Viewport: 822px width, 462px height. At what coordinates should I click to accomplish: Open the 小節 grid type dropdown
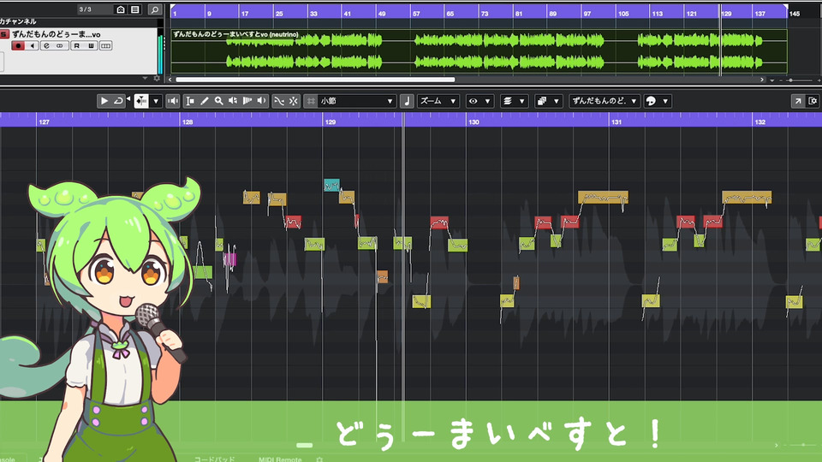[x=356, y=101]
